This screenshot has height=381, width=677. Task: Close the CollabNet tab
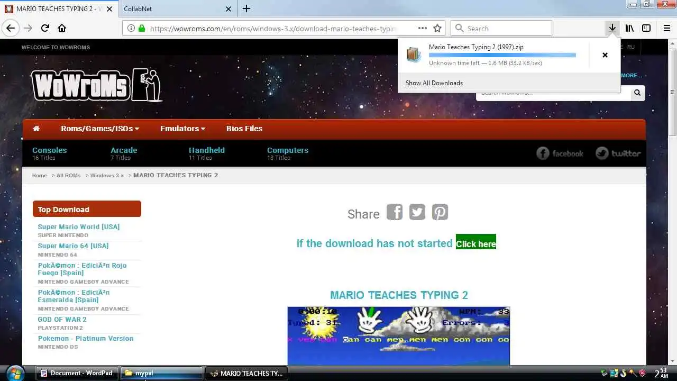[228, 8]
